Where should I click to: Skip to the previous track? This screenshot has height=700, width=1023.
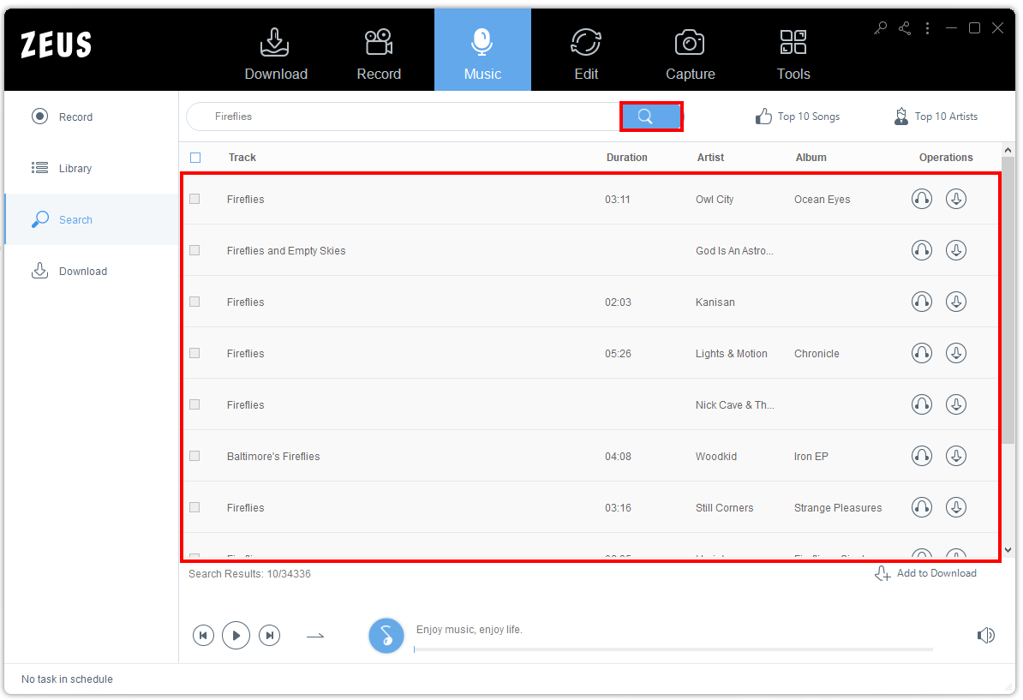click(203, 636)
